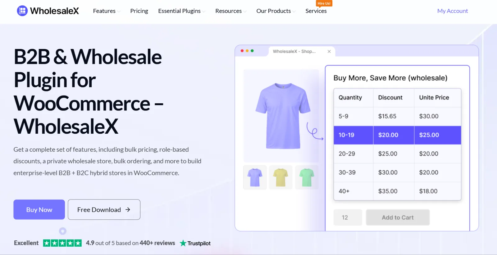Image resolution: width=497 pixels, height=255 pixels.
Task: Select the purple t-shirt thumbnail
Action: coord(255,177)
